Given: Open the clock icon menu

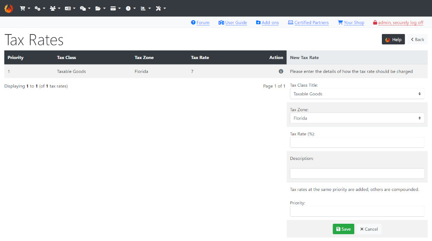Looking at the screenshot, I should pyautogui.click(x=130, y=9).
